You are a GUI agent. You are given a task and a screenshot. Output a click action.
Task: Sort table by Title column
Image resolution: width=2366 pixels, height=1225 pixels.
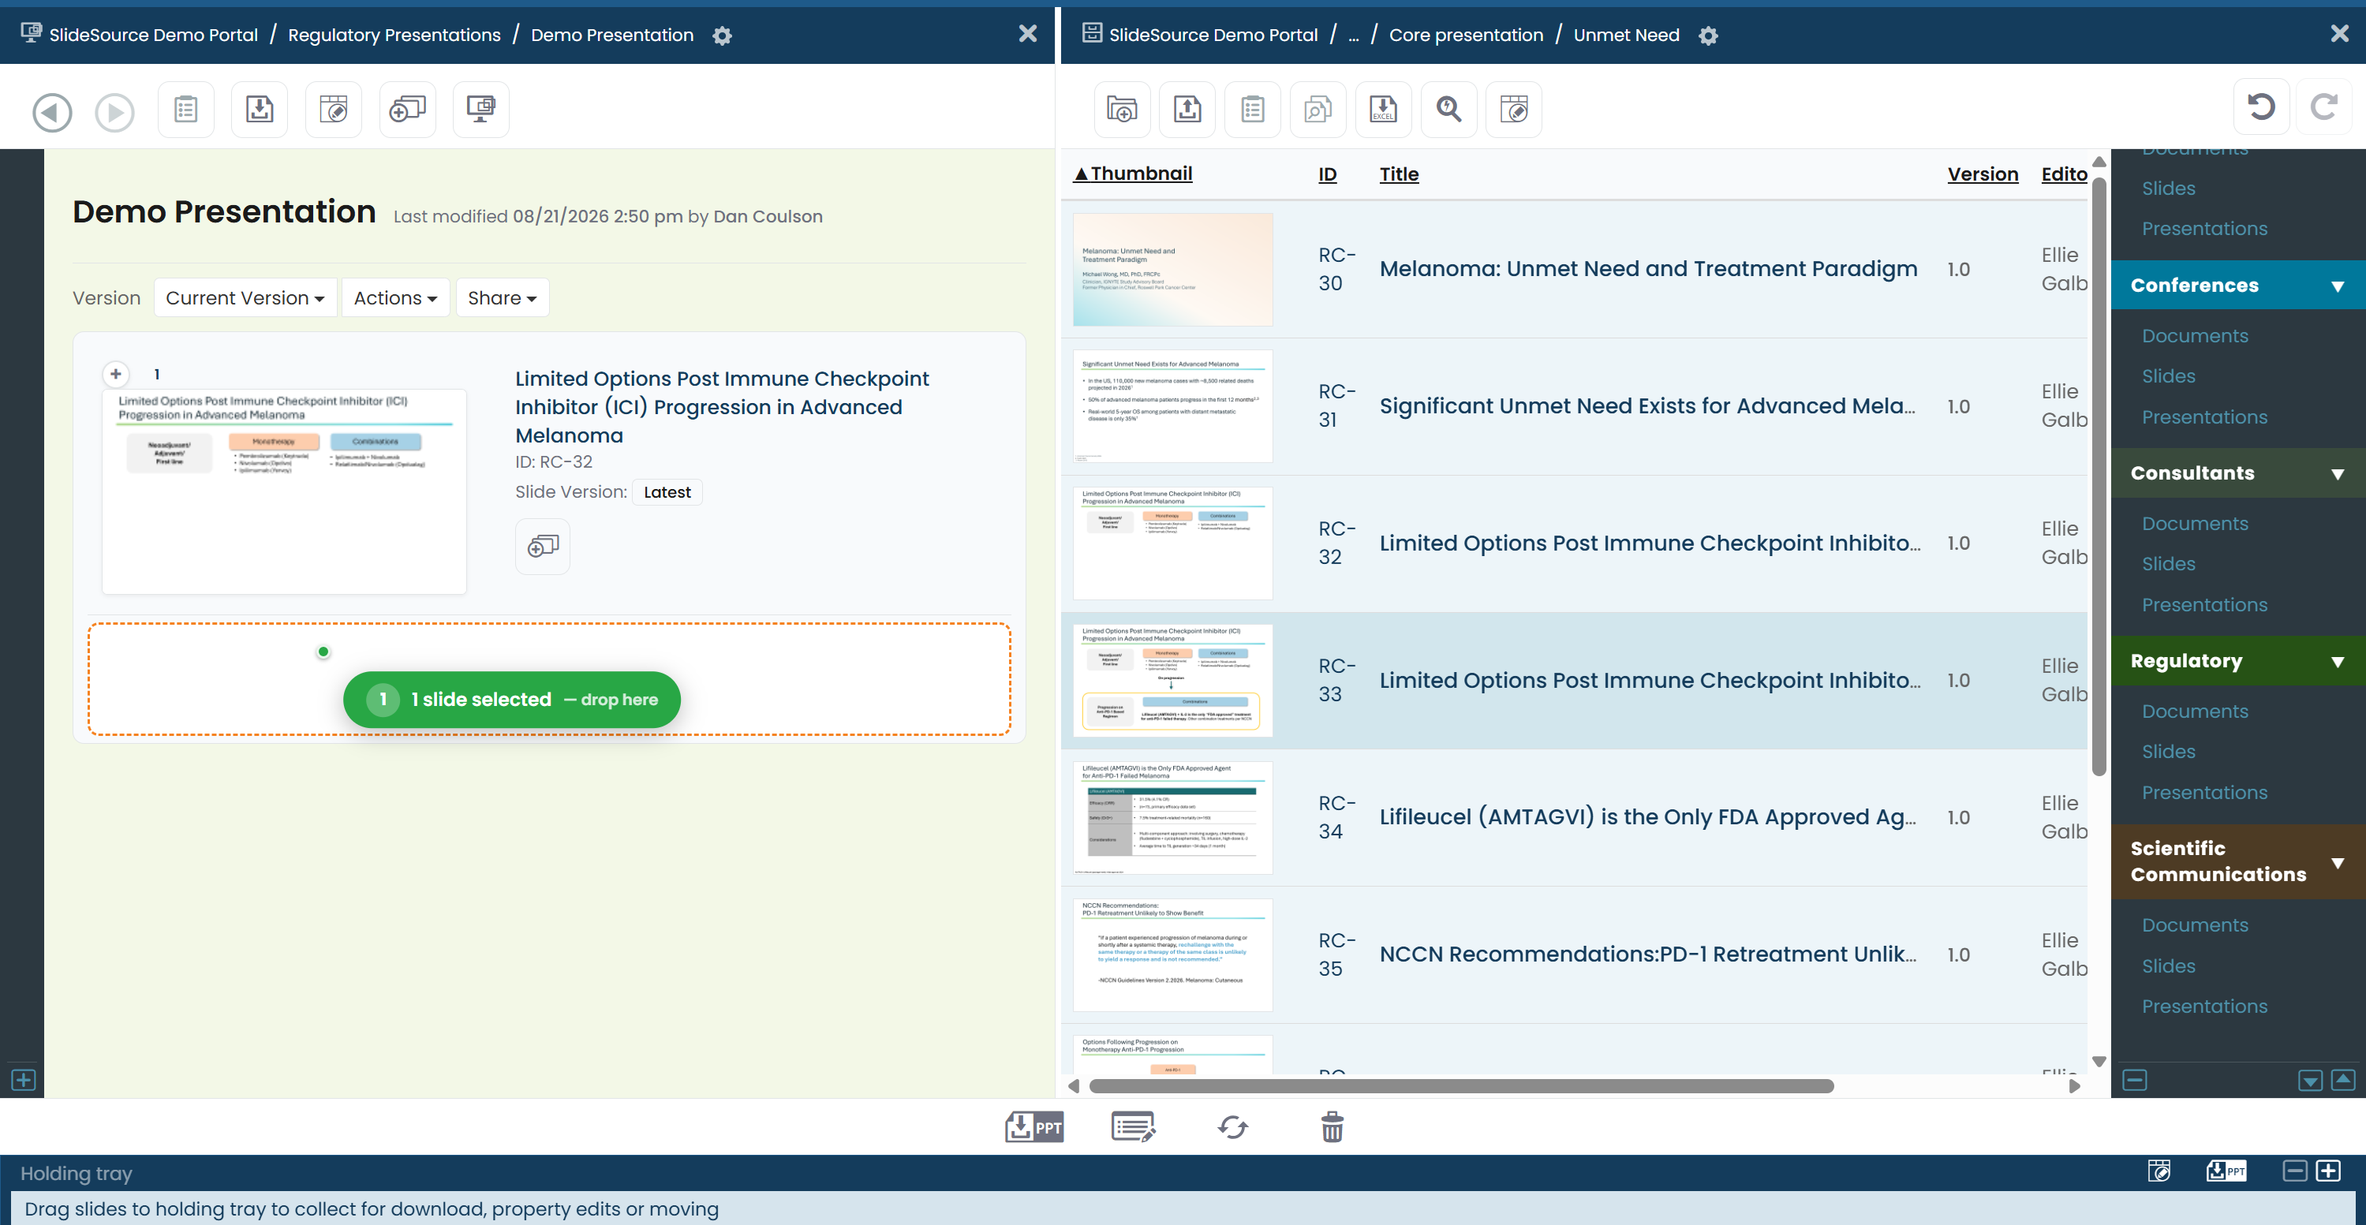tap(1399, 174)
